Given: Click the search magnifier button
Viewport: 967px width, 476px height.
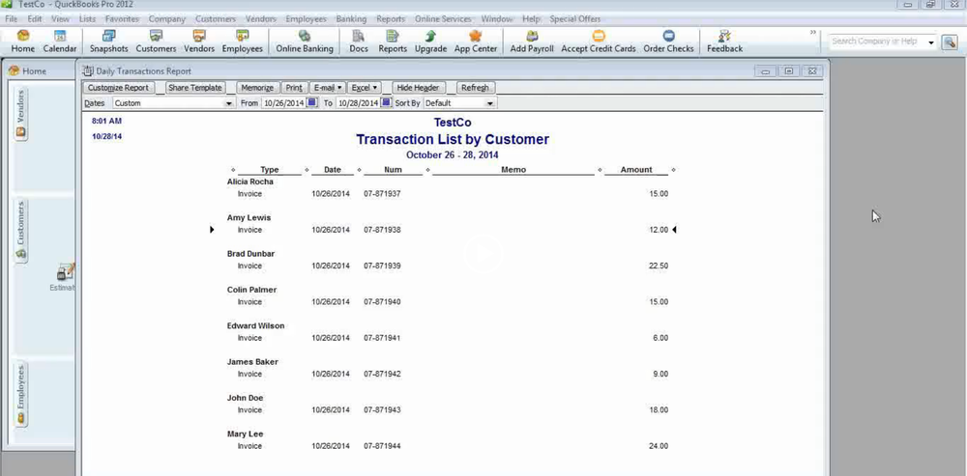Looking at the screenshot, I should 950,42.
